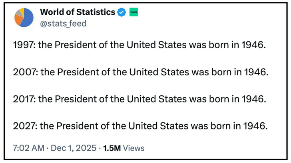
Task: Click the blue verified checkmark badge
Action: pyautogui.click(x=122, y=13)
